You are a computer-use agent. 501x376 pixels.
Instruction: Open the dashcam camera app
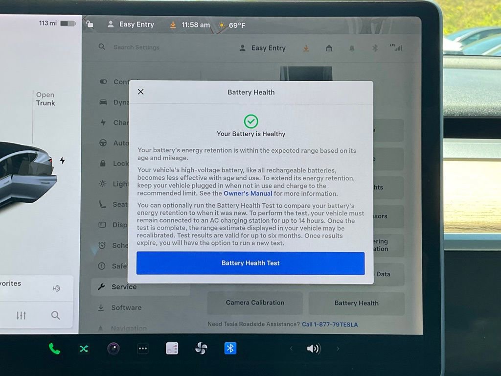pos(113,349)
